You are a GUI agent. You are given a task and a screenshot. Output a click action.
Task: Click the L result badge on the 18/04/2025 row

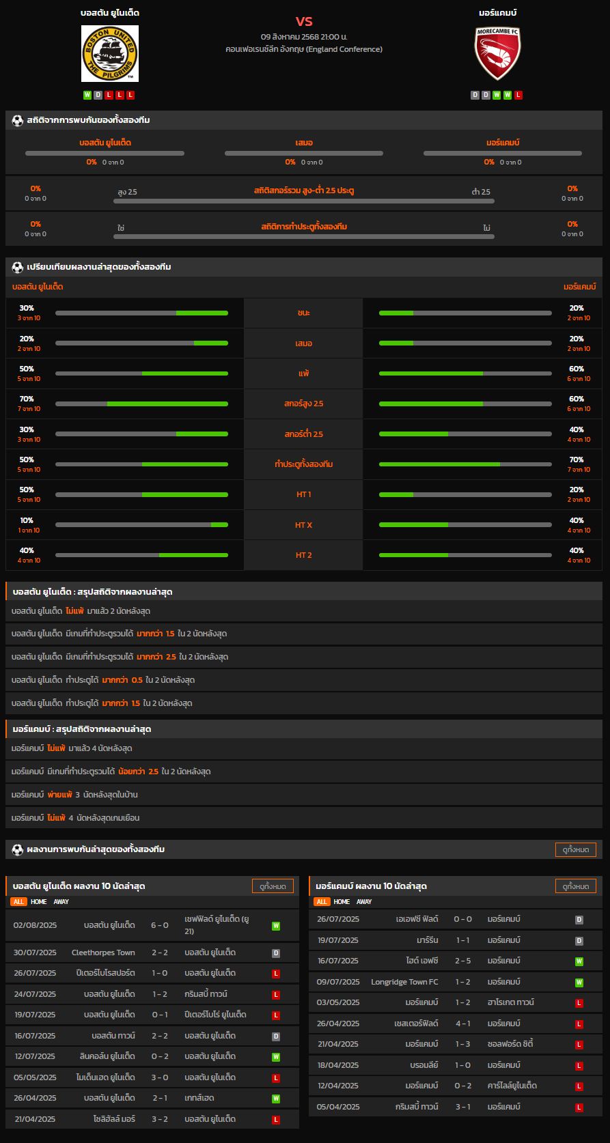coord(579,1066)
